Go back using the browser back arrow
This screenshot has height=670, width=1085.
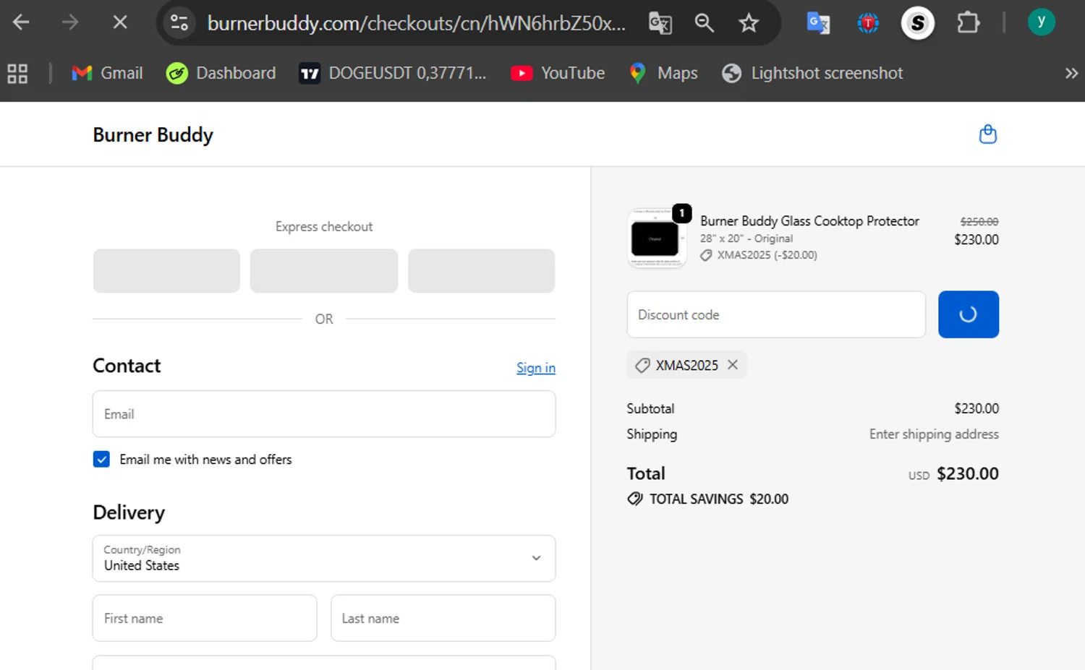pos(21,22)
